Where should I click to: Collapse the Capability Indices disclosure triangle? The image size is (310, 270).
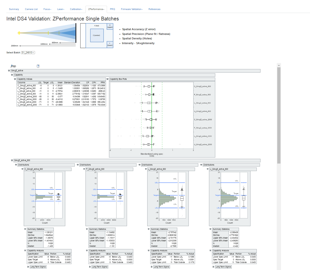[15, 79]
